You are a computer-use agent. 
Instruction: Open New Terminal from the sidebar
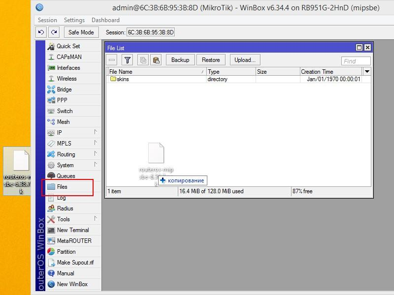pyautogui.click(x=72, y=230)
